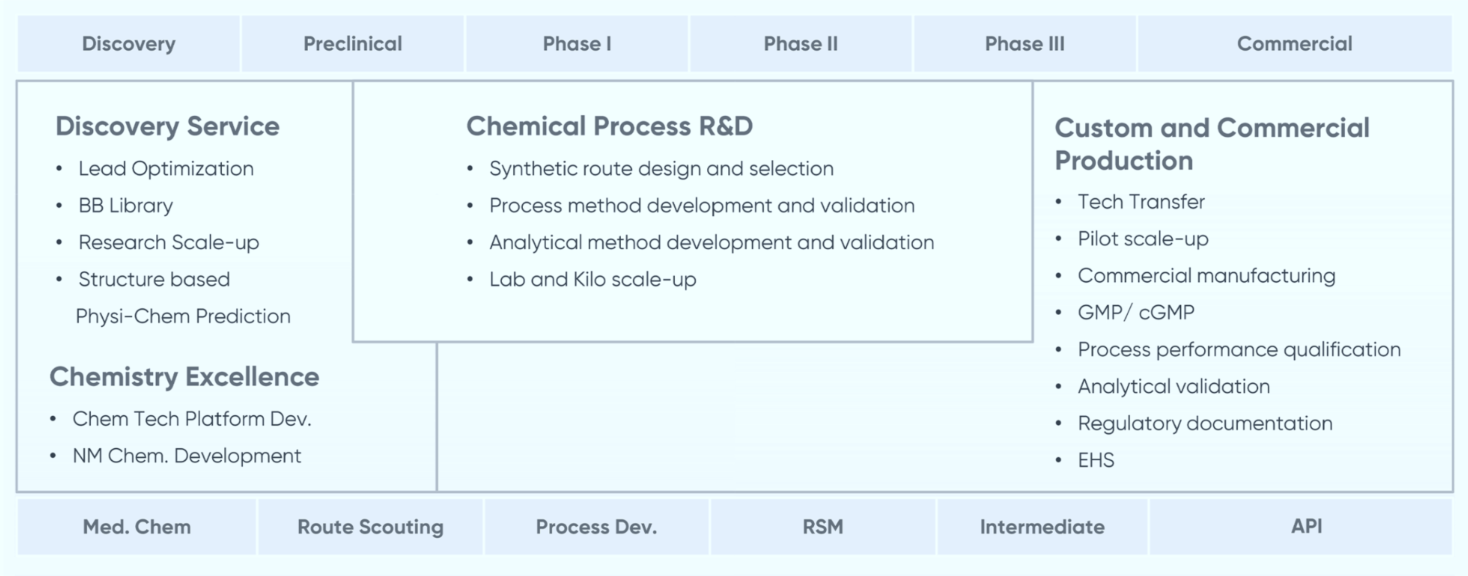This screenshot has width=1468, height=576.
Task: Click the Intermediate bottom label
Action: pos(1042,526)
